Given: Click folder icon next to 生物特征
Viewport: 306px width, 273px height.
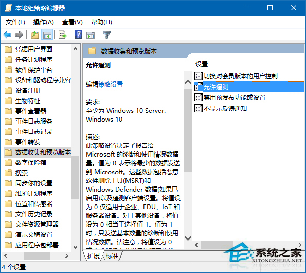Looking at the screenshot, I should [x=8, y=101].
